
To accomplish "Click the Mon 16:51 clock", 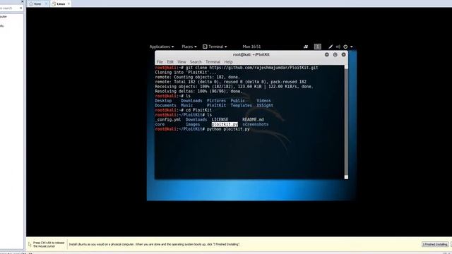I will point(251,47).
